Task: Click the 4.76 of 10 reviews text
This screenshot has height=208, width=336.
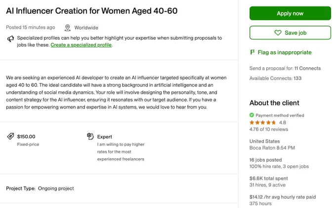Action: point(269,129)
